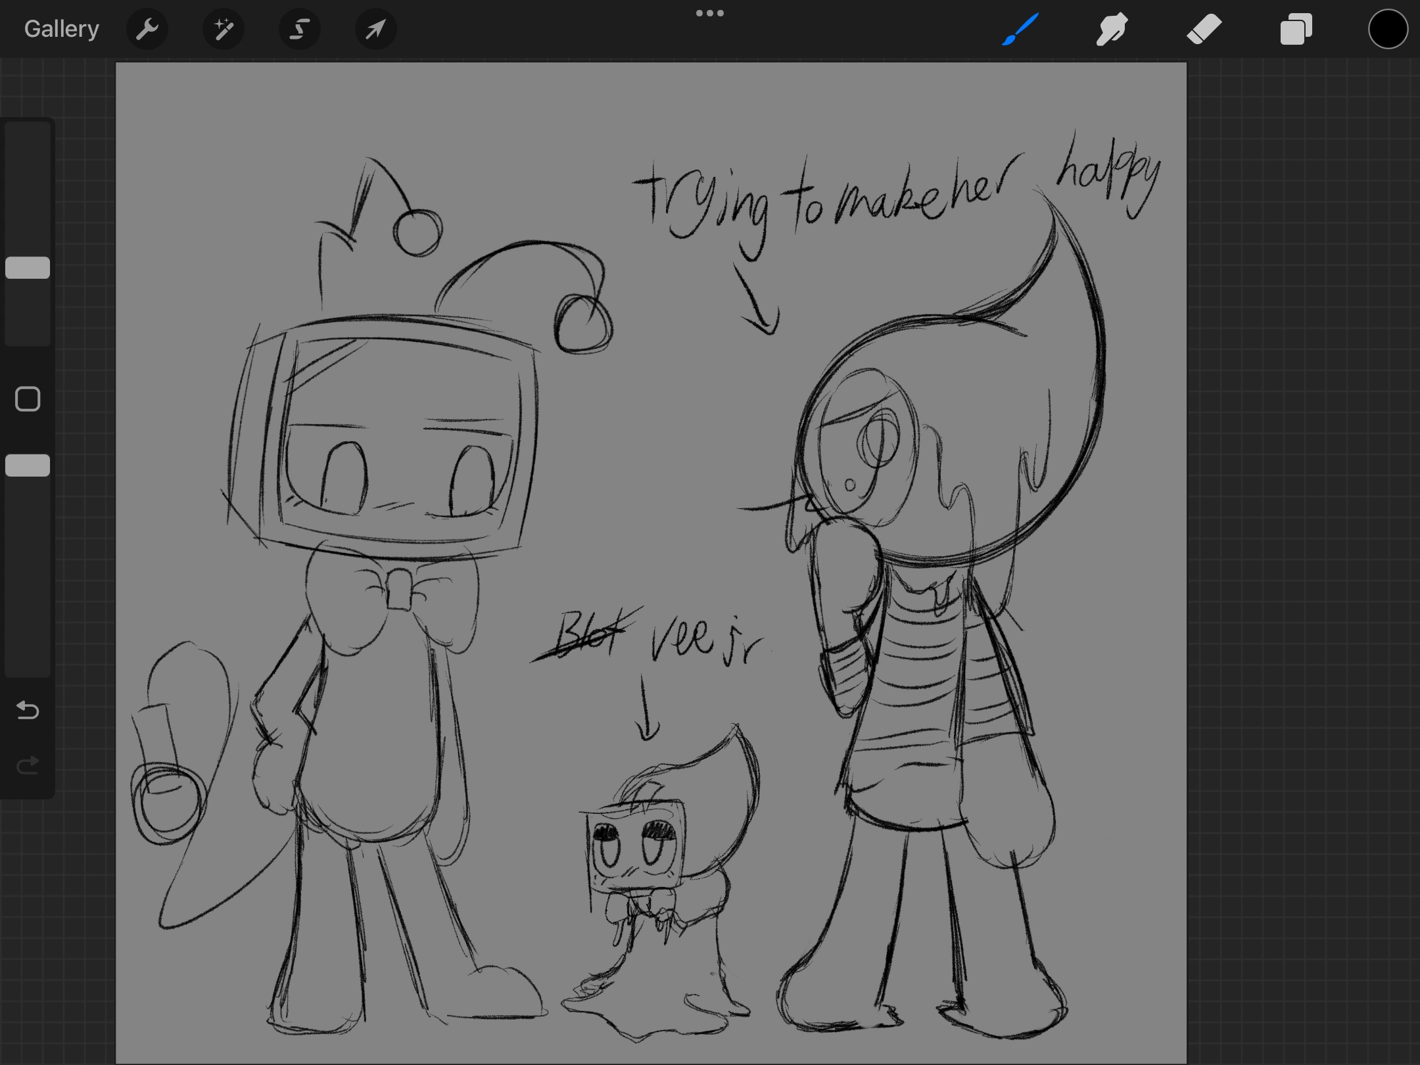Open the Adjustments magic wand menu
This screenshot has width=1420, height=1065.
pyautogui.click(x=224, y=30)
